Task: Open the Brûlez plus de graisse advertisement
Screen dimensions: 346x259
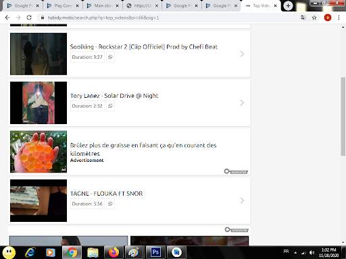Action: (143, 149)
